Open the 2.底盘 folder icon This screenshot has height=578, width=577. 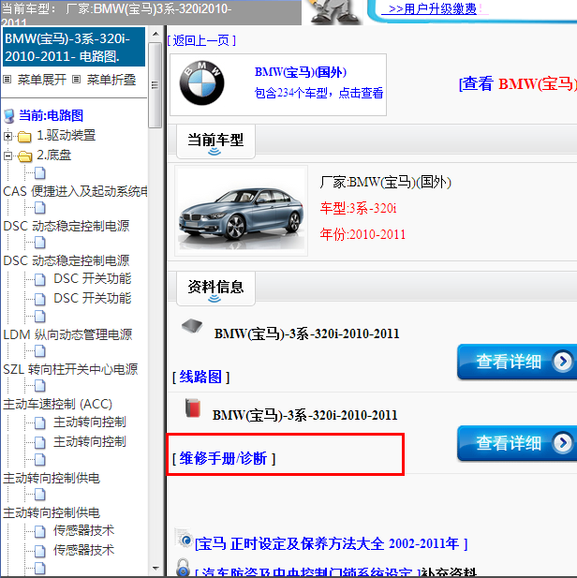click(24, 156)
